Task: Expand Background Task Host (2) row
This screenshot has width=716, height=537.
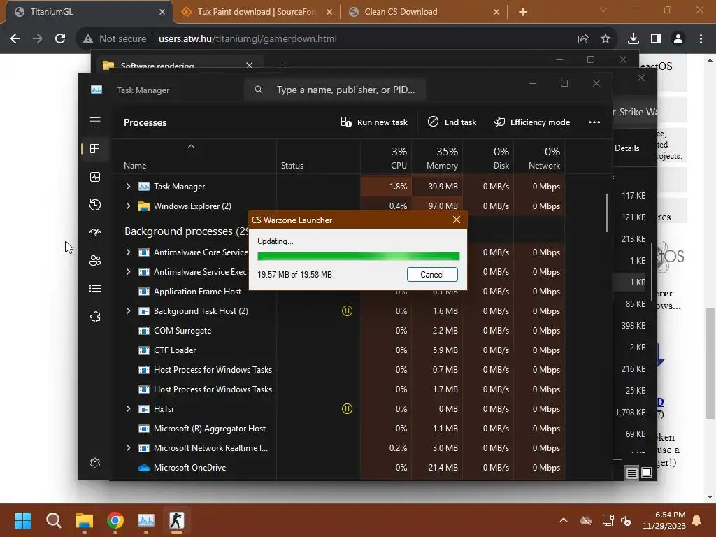Action: 129,311
